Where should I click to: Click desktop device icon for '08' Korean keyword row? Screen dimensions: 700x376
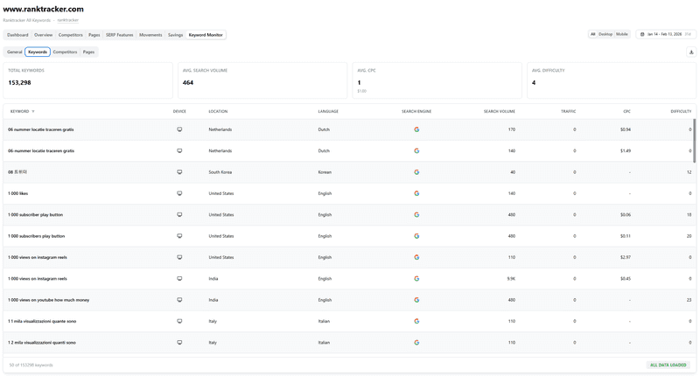coord(179,172)
